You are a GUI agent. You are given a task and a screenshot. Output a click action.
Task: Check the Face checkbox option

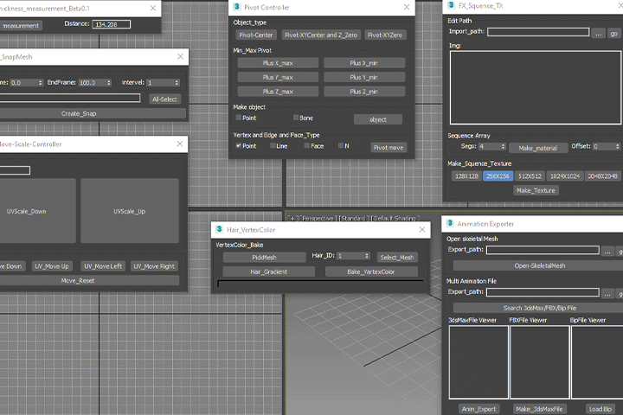click(306, 146)
